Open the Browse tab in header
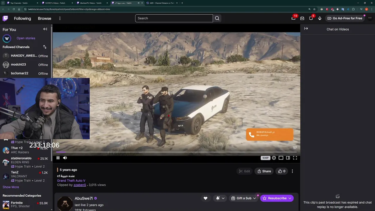 [x=45, y=18]
